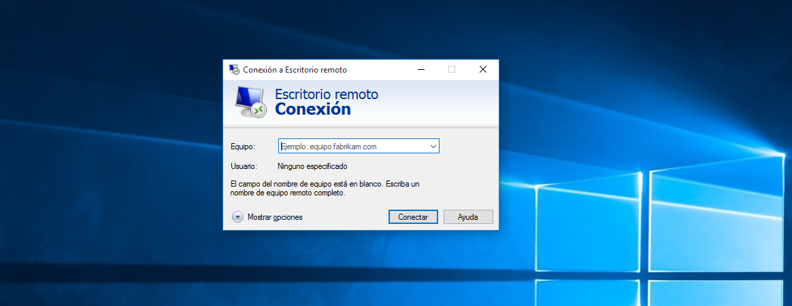Screen dimensions: 792x306
Task: Expand options with the round arrow icon
Action: pyautogui.click(x=237, y=217)
